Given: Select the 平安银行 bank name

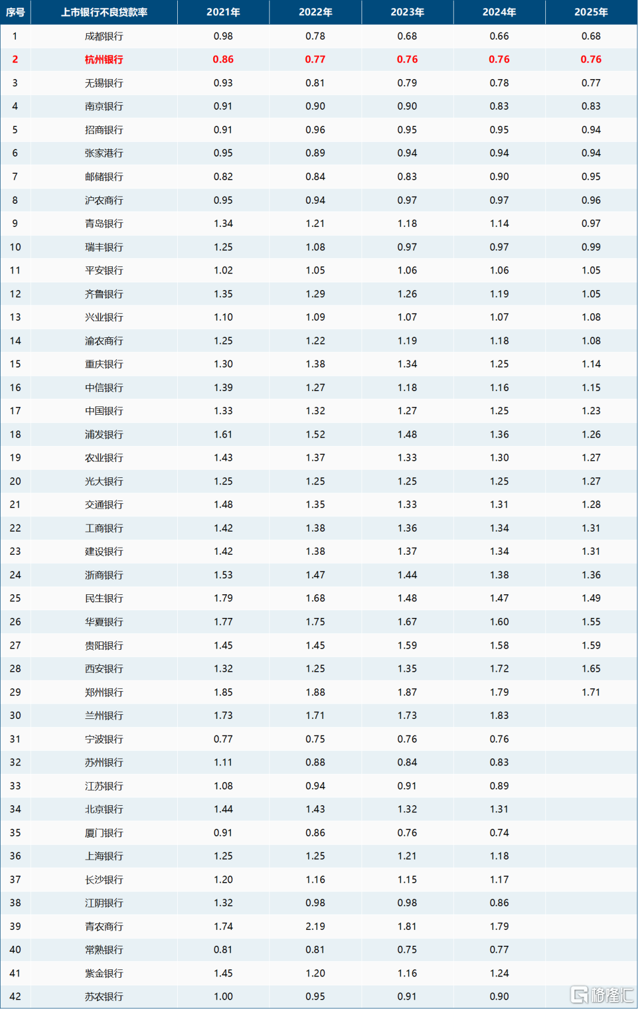Looking at the screenshot, I should coord(104,271).
